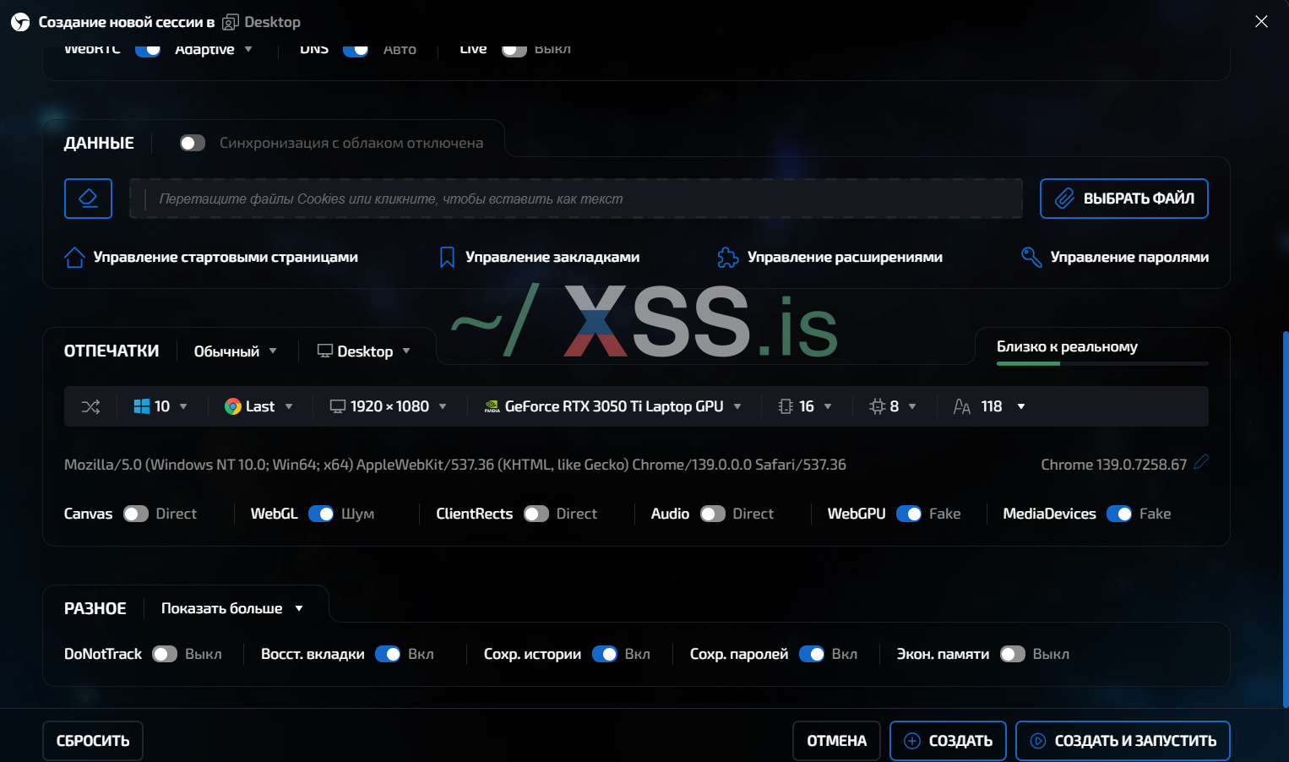
Task: Click the bookmark icon for bookmarks management
Action: [448, 258]
